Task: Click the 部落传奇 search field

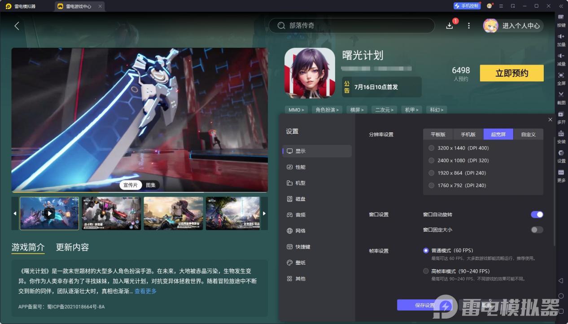Action: [351, 26]
